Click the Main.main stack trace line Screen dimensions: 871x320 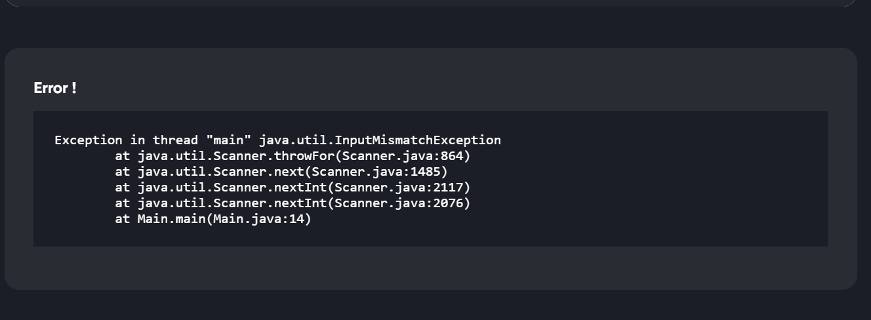point(213,218)
